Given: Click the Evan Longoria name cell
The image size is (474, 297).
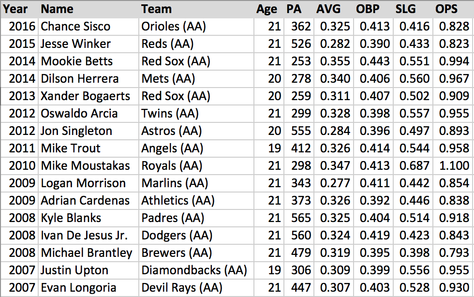Looking at the screenshot, I should coord(78,288).
